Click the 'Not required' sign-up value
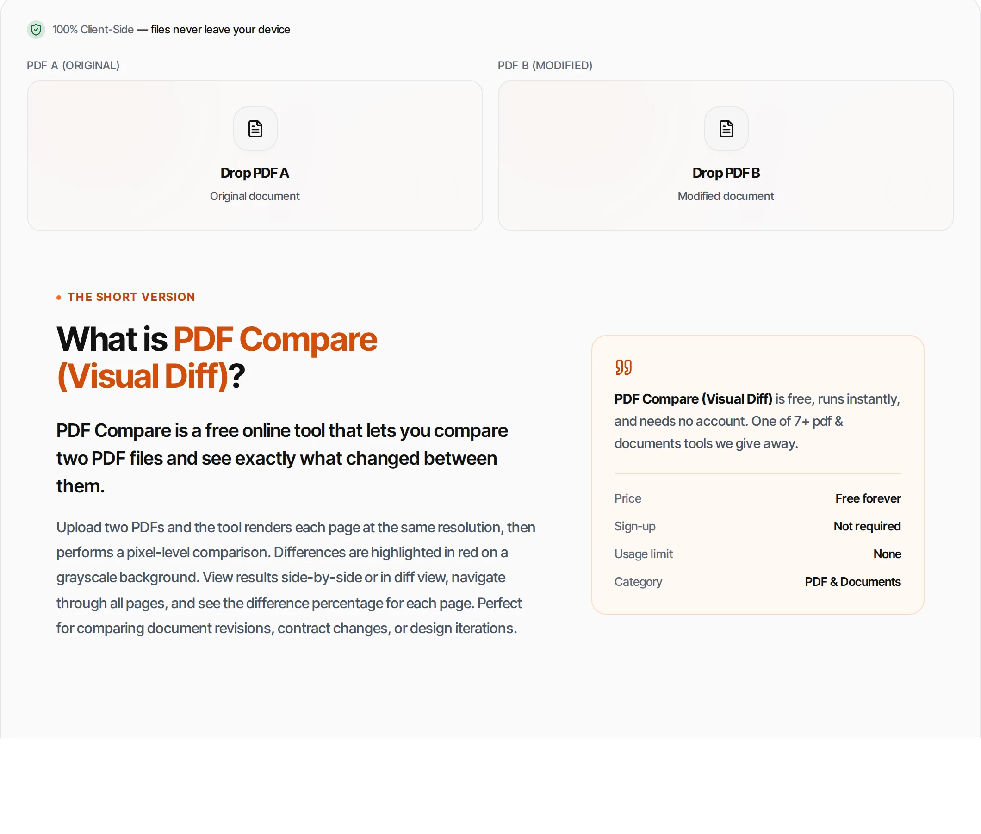Viewport: 981px width, 834px height. click(x=867, y=526)
